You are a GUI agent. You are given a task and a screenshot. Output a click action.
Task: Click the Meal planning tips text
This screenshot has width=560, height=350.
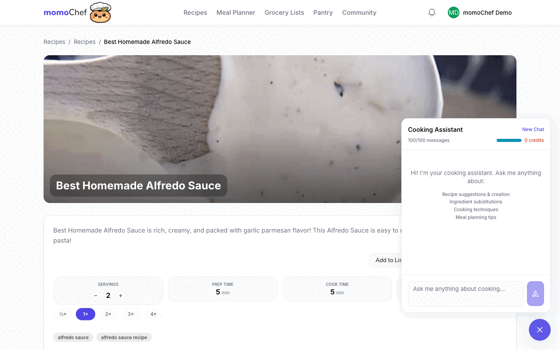coord(476,217)
